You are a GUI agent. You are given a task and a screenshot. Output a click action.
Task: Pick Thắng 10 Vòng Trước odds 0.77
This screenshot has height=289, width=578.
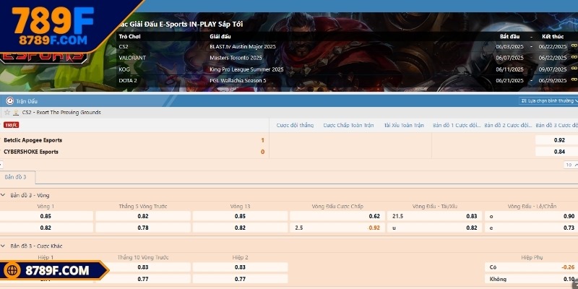coord(143,279)
